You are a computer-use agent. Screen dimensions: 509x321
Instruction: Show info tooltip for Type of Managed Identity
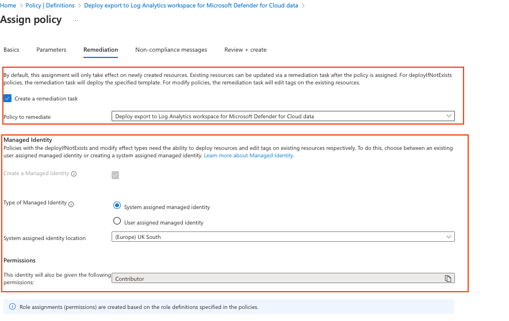point(71,204)
